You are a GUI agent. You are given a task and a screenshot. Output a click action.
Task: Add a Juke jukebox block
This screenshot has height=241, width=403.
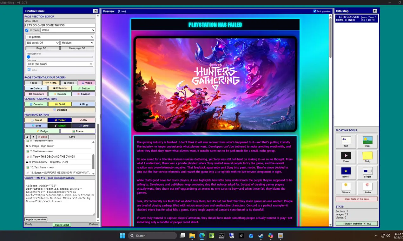click(x=84, y=126)
